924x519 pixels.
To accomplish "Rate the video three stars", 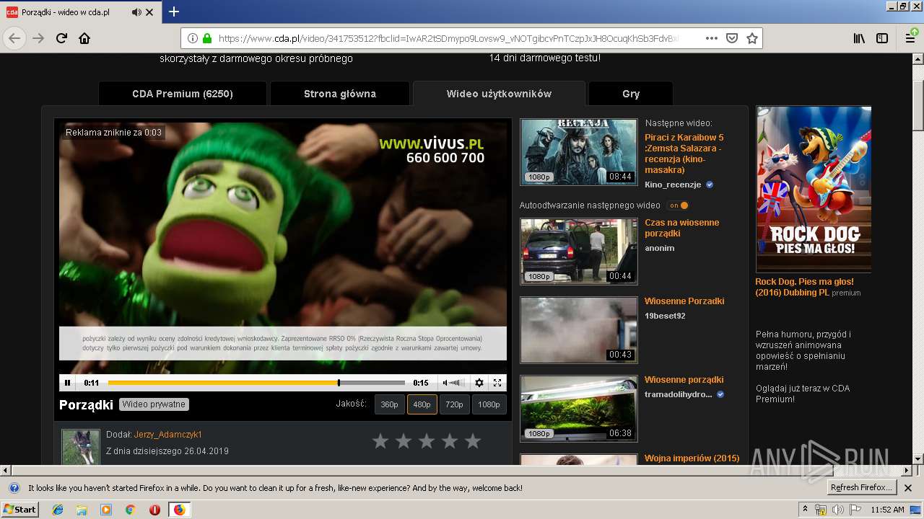I will (x=427, y=441).
